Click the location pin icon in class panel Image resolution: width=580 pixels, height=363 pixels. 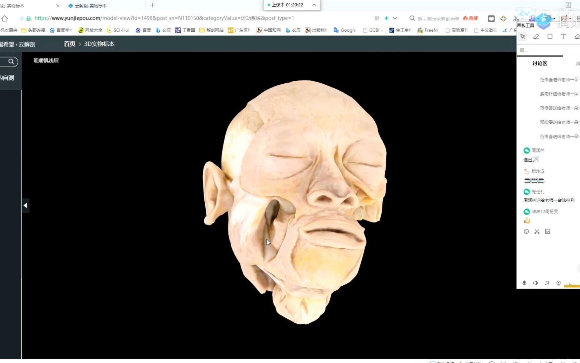coord(559,283)
